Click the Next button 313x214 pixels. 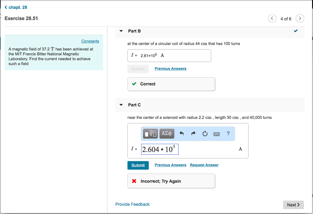(x=293, y=205)
